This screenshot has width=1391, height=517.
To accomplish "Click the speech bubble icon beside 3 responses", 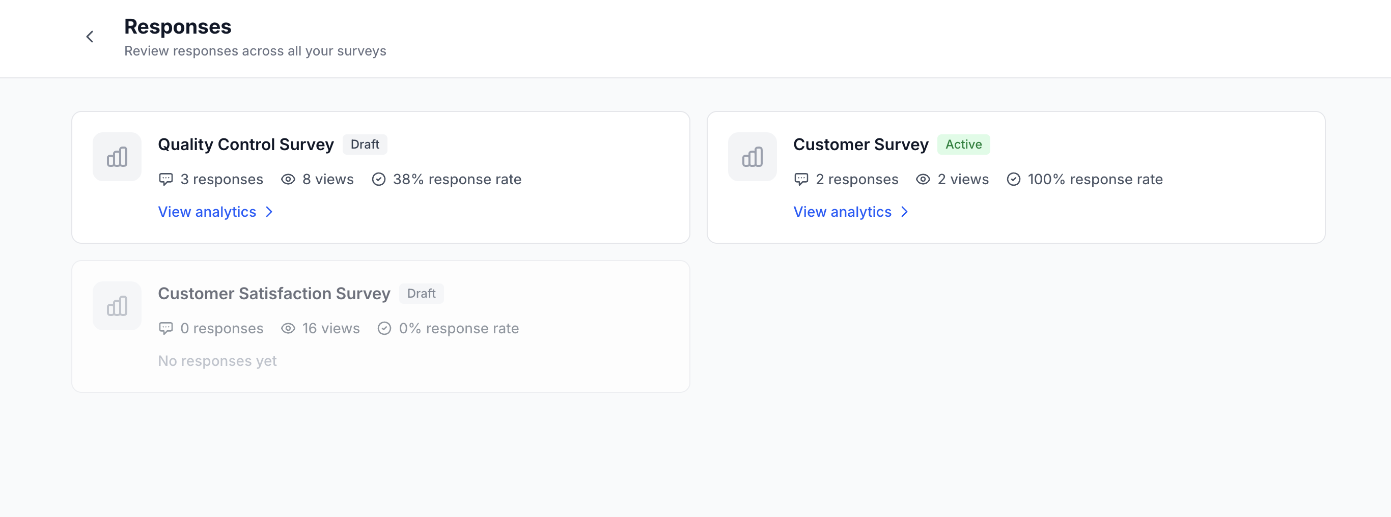I will pos(166,179).
